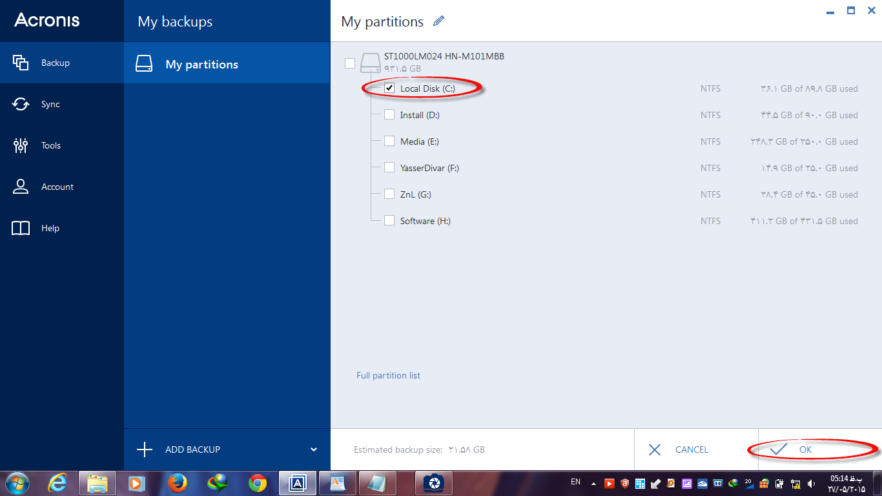Click the ZnL (G:) label text
Image resolution: width=882 pixels, height=496 pixels.
(416, 194)
